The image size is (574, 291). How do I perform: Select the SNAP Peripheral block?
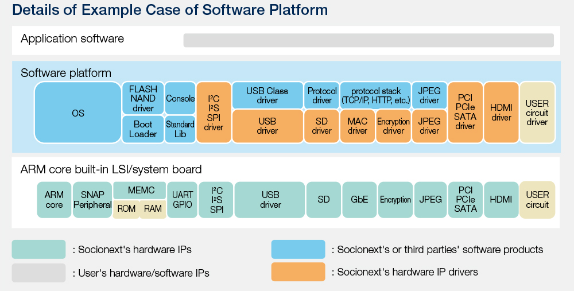[x=92, y=200]
